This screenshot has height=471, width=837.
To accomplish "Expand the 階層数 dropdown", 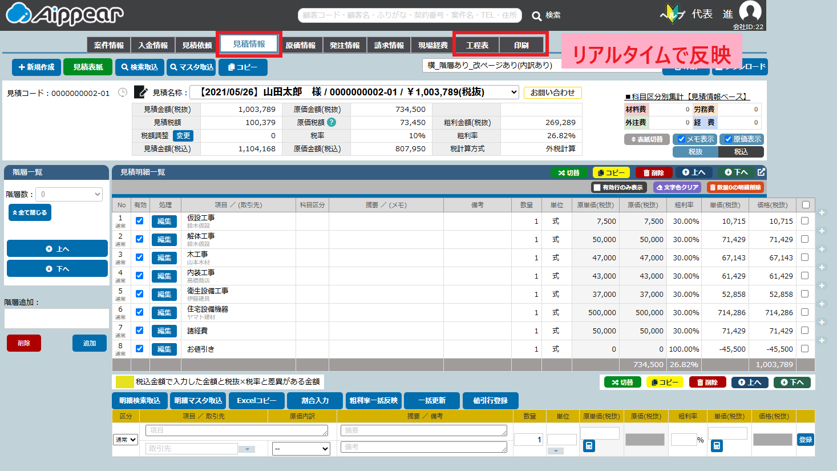I will (x=69, y=195).
